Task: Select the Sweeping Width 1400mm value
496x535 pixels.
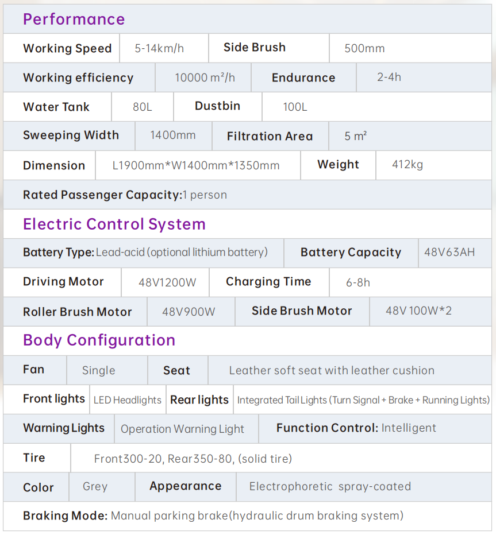Action: pos(172,135)
